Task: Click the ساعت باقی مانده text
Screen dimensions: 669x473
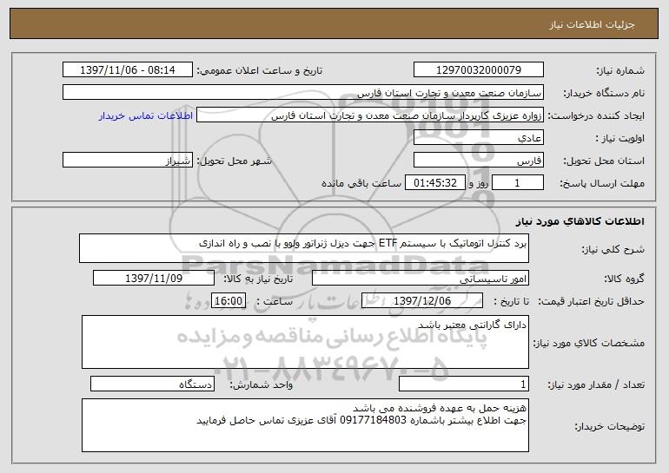Action: pos(361,183)
